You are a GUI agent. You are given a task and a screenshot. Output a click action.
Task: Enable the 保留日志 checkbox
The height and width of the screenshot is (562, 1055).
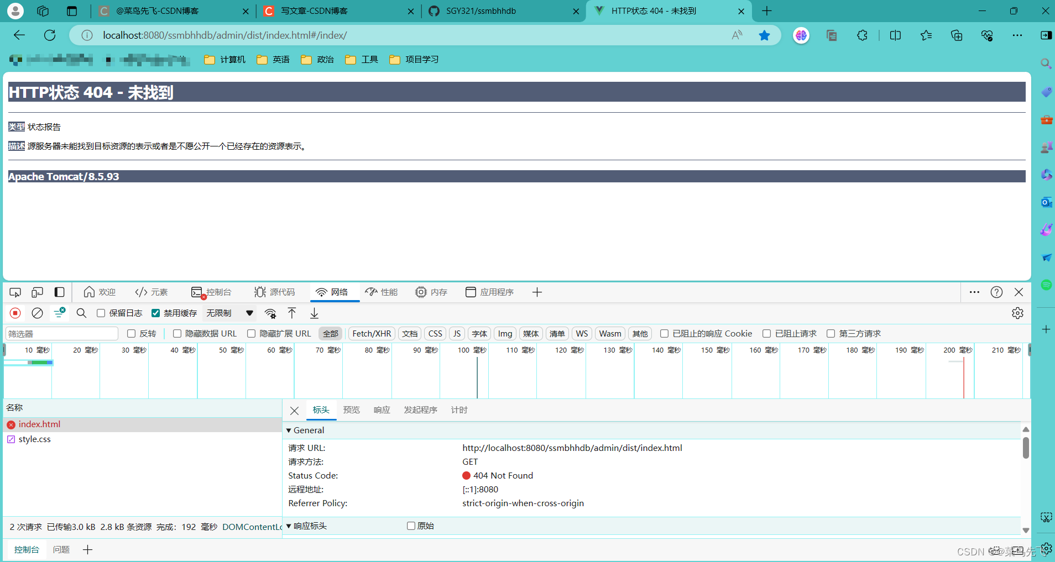pos(101,313)
